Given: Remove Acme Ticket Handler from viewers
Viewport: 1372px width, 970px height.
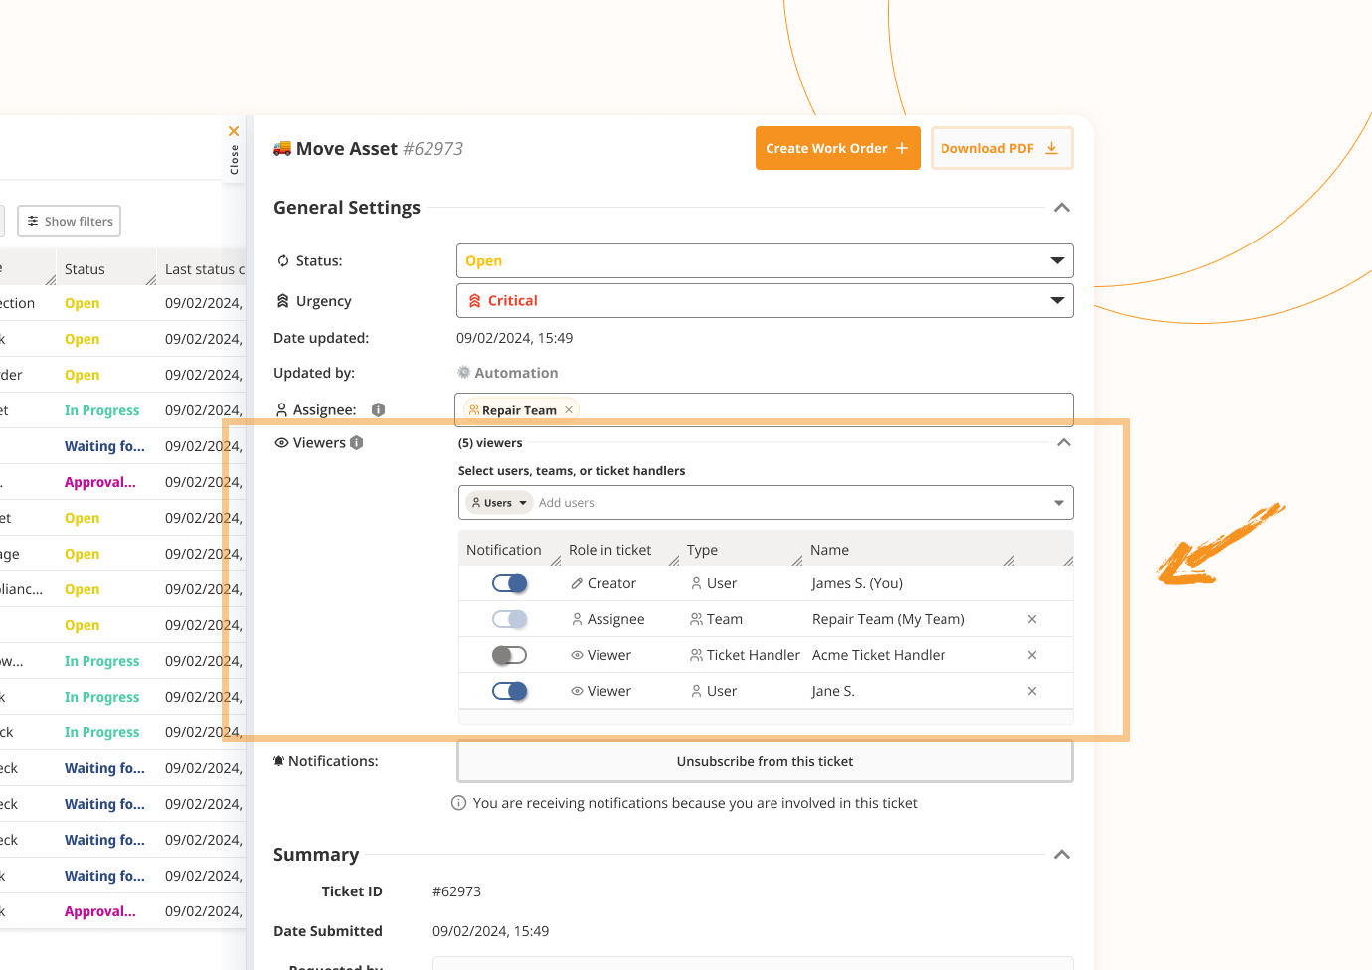Looking at the screenshot, I should (x=1031, y=655).
